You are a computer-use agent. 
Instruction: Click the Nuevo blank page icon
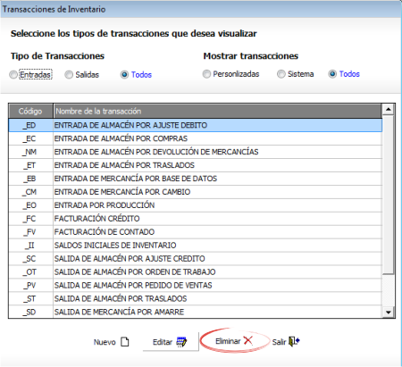pyautogui.click(x=125, y=342)
